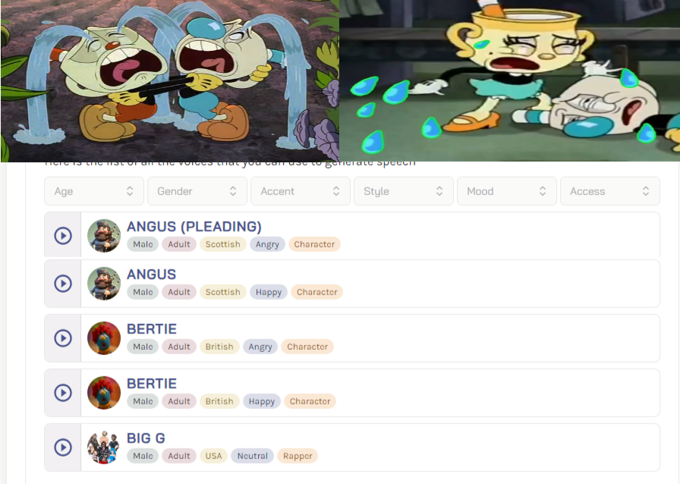Select the ANGUS (PLEADING) voice title
Screen dimensions: 680x484
[x=194, y=226]
